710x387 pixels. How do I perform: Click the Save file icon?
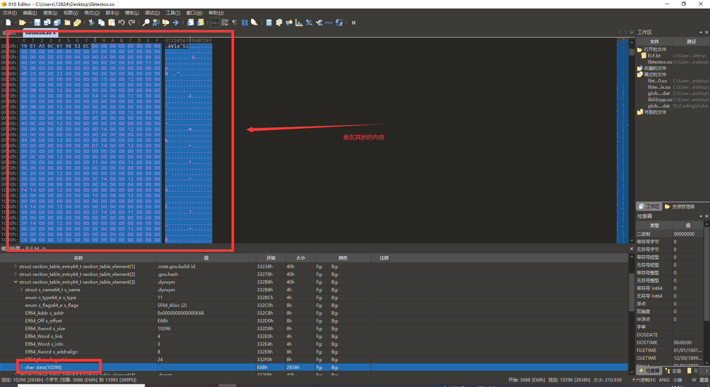pos(37,23)
